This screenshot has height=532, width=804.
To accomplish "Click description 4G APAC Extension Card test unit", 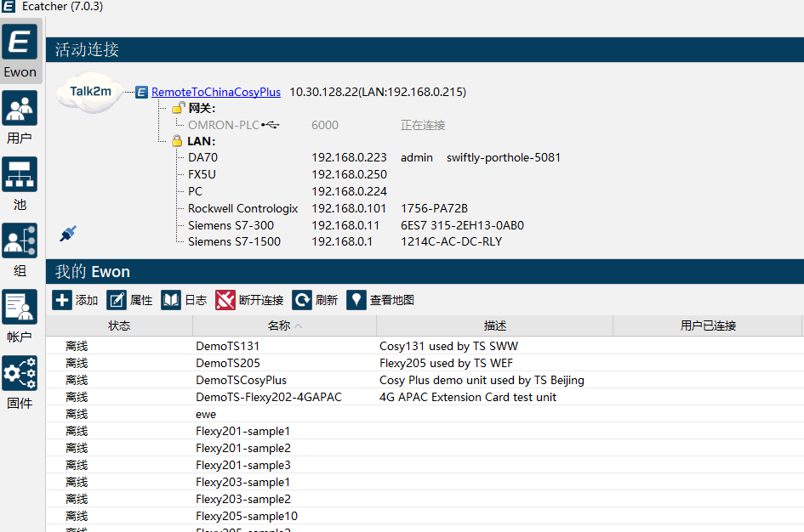I will coord(468,397).
